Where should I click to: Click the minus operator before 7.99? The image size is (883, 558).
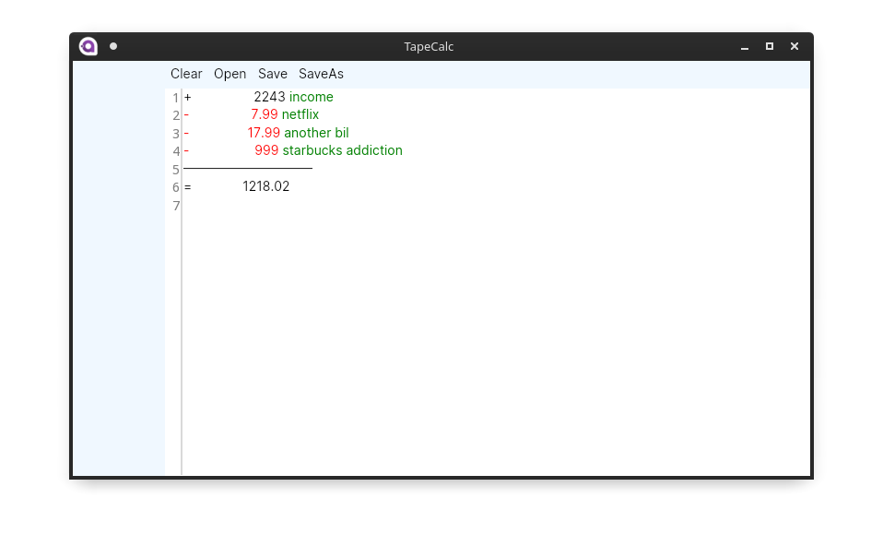186,115
